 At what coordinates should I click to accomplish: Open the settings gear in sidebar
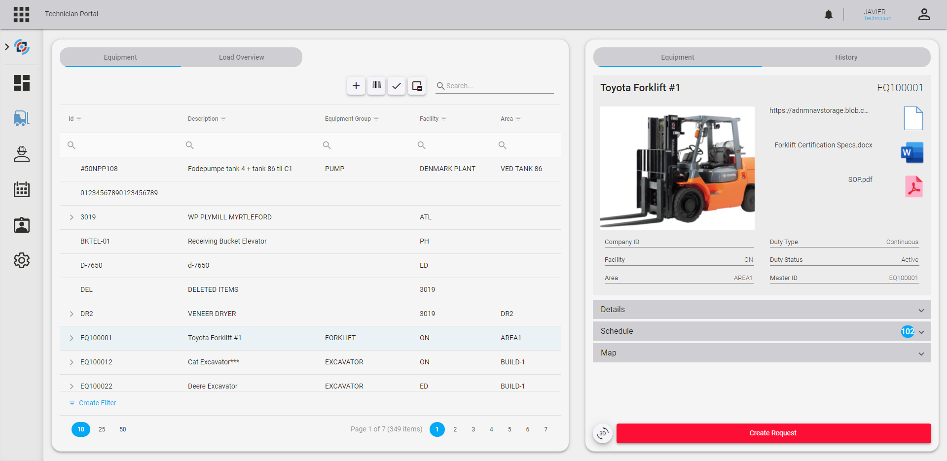pos(22,260)
